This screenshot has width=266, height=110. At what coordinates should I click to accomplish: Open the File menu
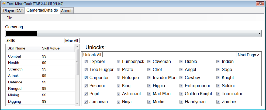coord(9,18)
